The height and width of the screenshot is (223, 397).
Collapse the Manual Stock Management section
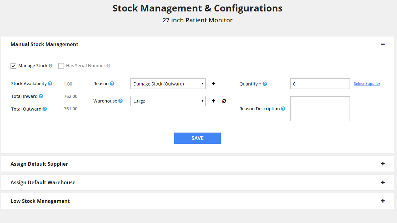coord(383,44)
